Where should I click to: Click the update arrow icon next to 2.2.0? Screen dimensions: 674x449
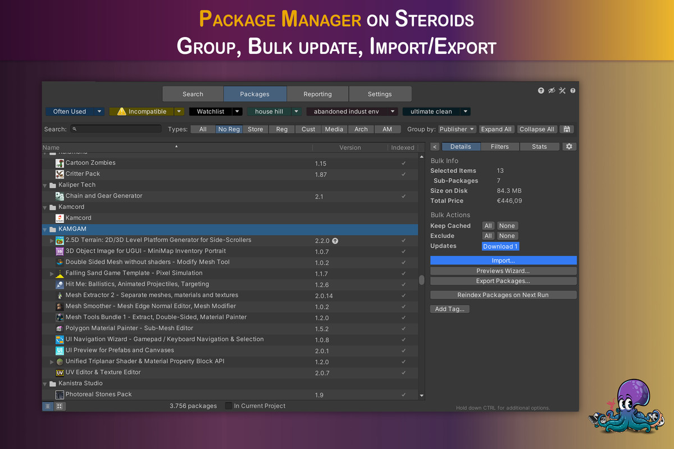point(335,241)
